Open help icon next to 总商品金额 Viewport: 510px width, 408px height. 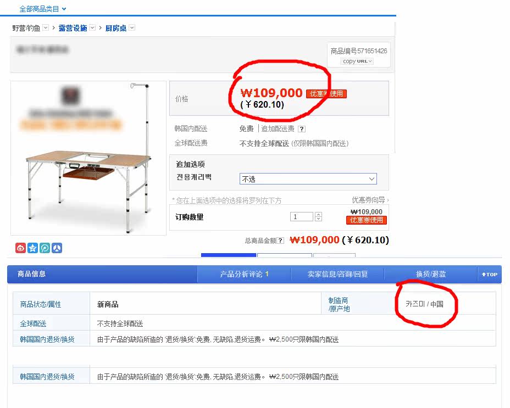pos(280,241)
